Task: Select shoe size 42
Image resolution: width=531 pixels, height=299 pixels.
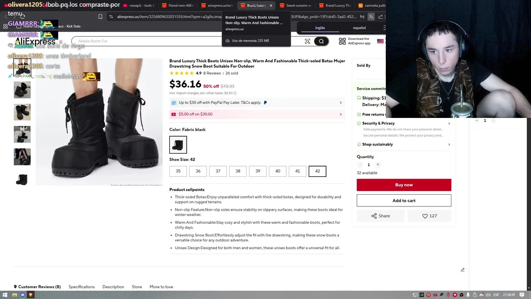Action: [317, 171]
